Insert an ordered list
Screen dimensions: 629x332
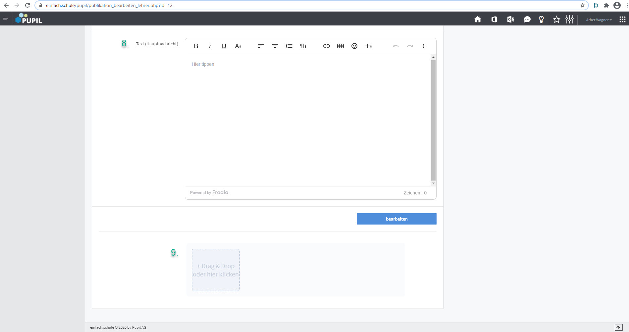click(x=289, y=46)
